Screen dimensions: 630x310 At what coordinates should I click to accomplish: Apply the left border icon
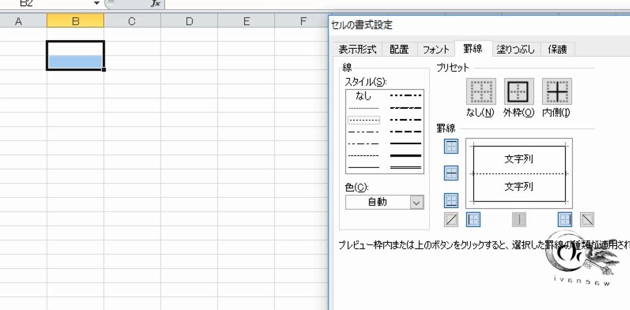click(474, 219)
